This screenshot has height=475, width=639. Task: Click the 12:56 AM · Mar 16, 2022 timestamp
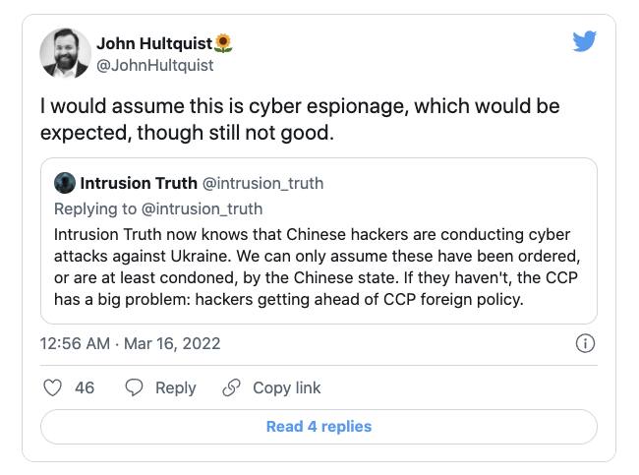(x=130, y=343)
